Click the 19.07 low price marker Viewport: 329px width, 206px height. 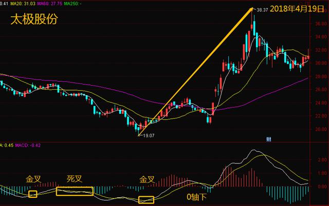(148, 136)
